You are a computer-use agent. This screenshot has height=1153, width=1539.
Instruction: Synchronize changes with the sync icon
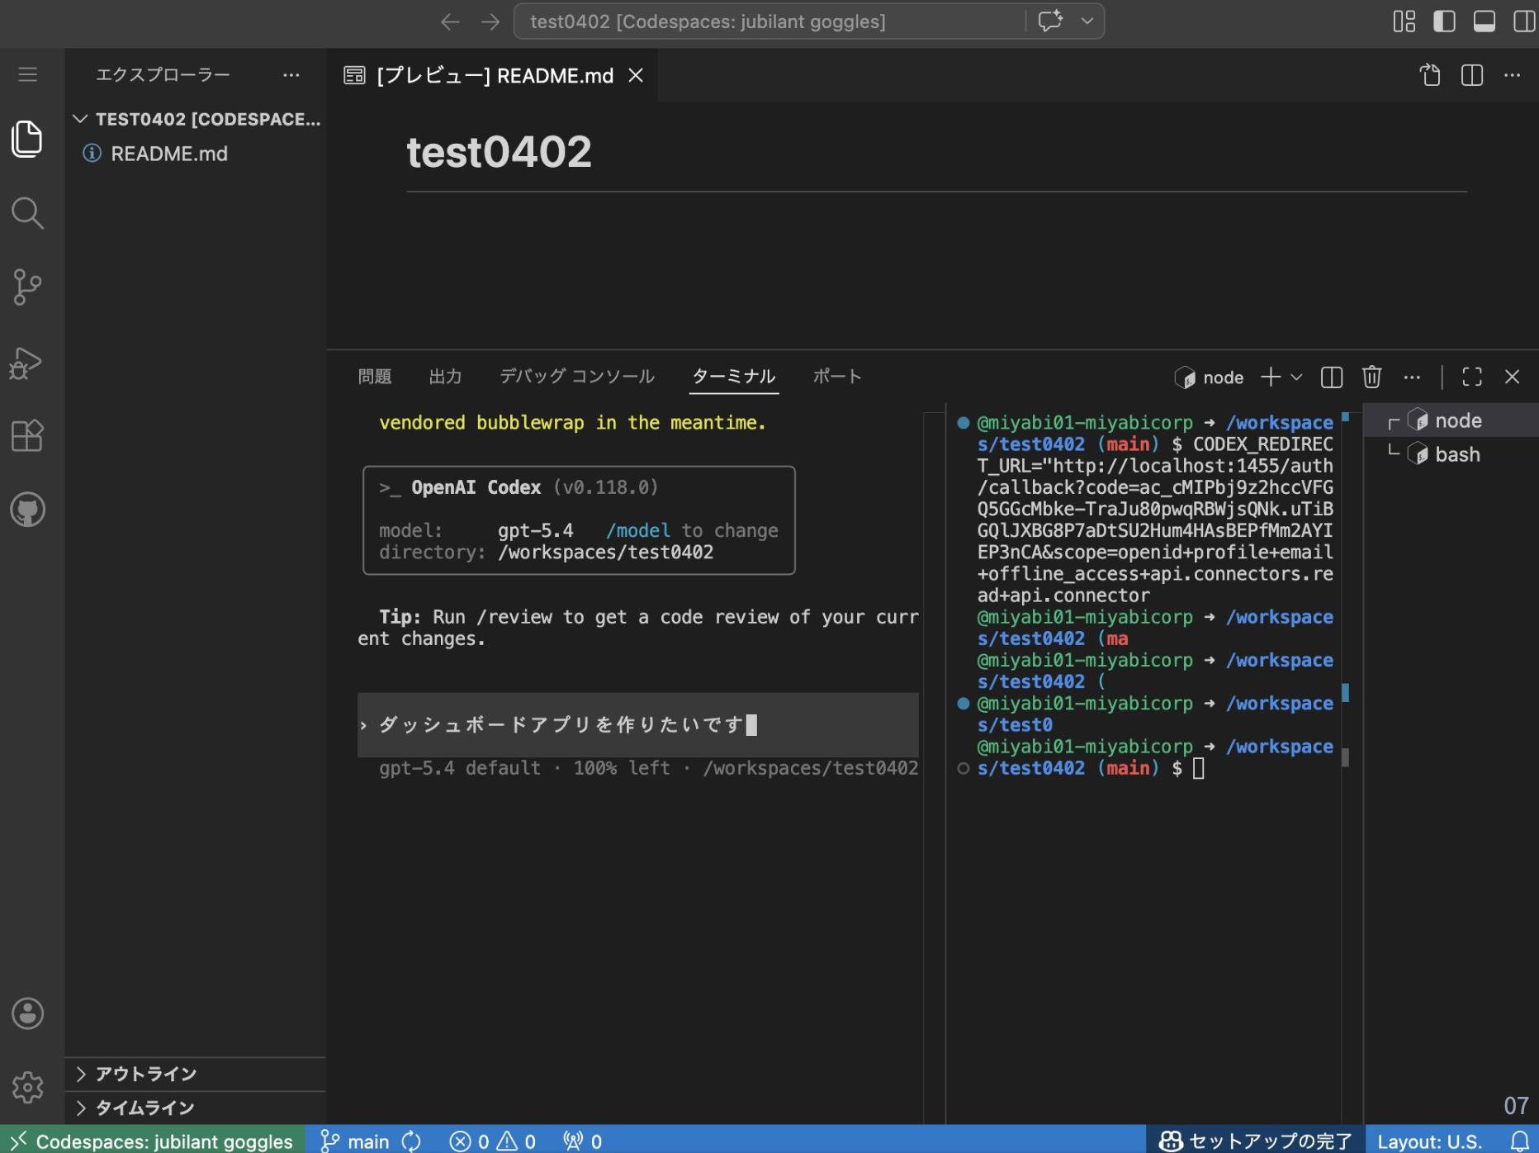pyautogui.click(x=412, y=1141)
